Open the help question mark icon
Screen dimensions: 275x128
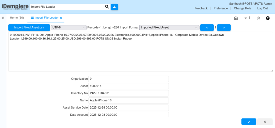[268, 18]
